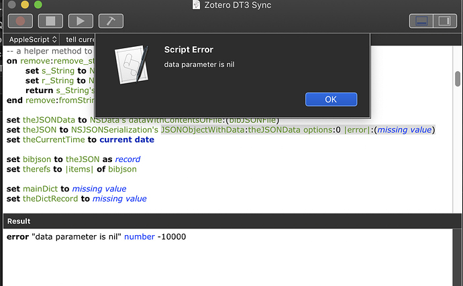This screenshot has width=463, height=286.
Task: Click the 'Zotero DT3 Sync' window title
Action: (238, 5)
